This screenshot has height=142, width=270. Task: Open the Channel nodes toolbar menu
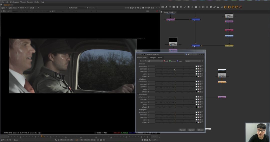(x=173, y=7)
